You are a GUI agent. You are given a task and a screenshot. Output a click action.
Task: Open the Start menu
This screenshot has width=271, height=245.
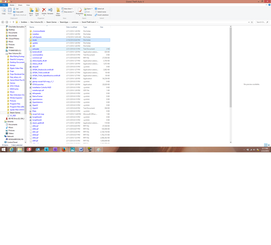(x=3, y=149)
